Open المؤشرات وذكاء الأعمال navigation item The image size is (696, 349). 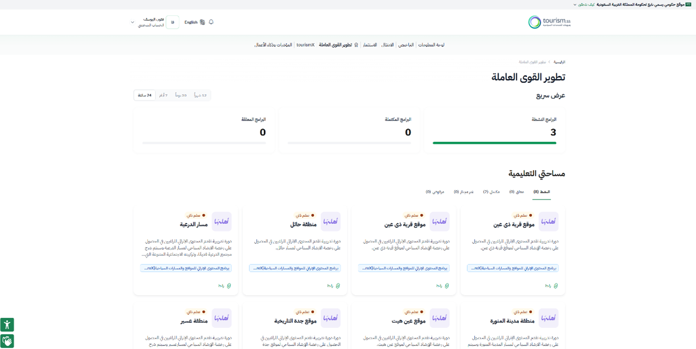tap(273, 45)
